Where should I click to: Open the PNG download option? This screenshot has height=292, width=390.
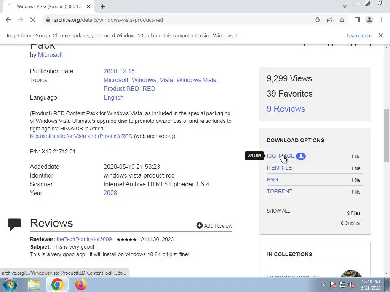(x=272, y=179)
